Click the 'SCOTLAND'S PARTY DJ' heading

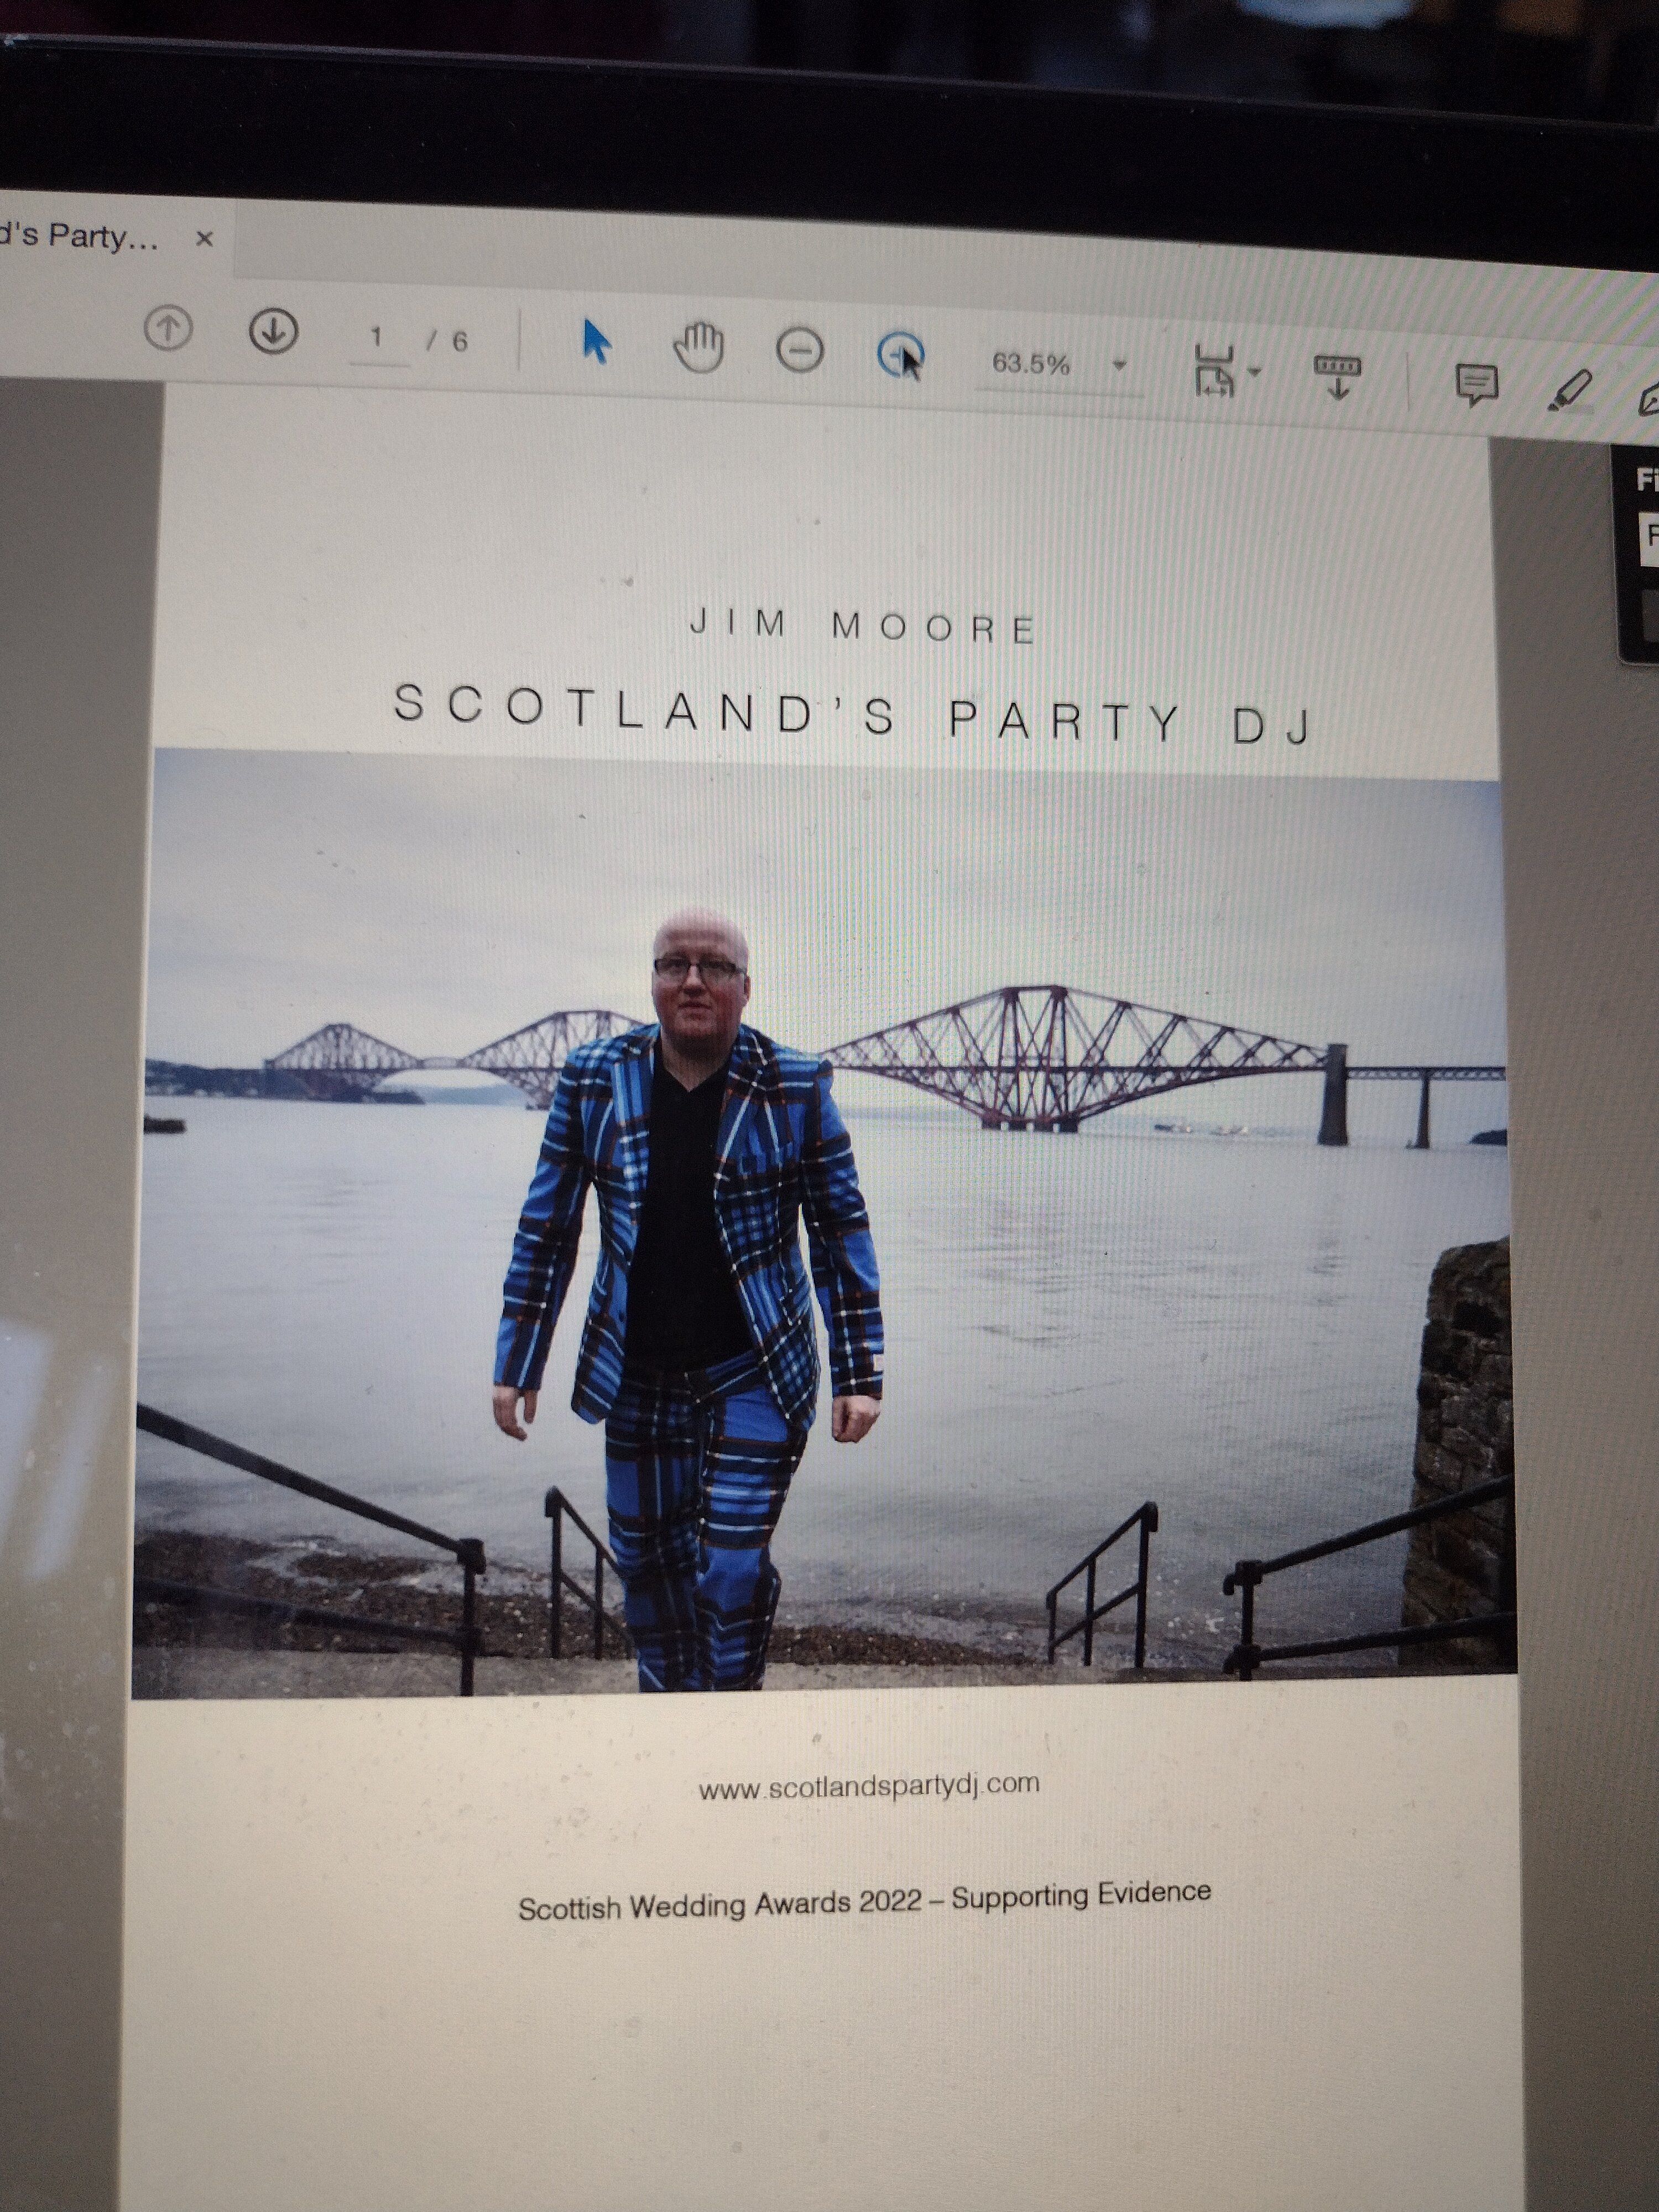(x=852, y=713)
